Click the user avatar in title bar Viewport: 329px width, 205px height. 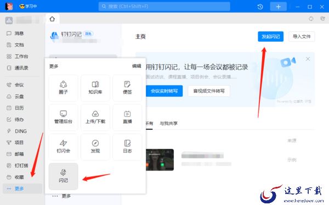pyautogui.click(x=9, y=6)
